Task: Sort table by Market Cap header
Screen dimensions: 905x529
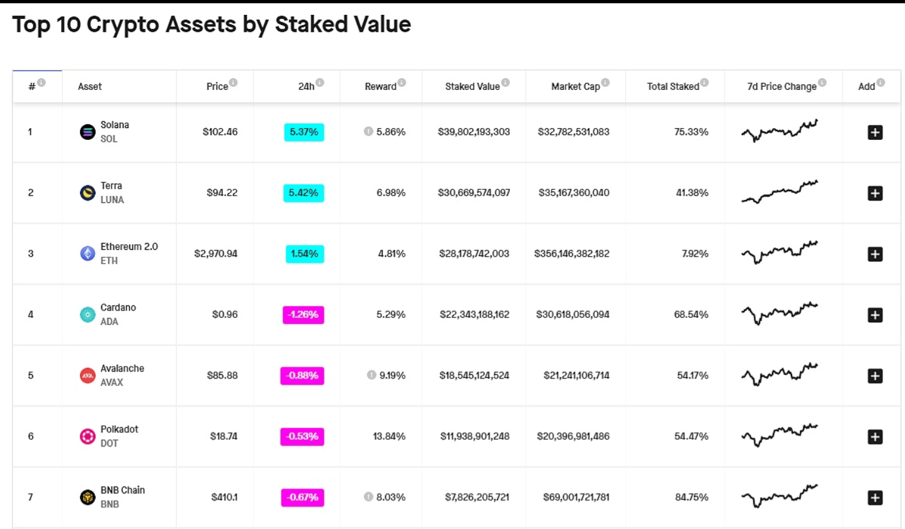Action: (x=575, y=87)
